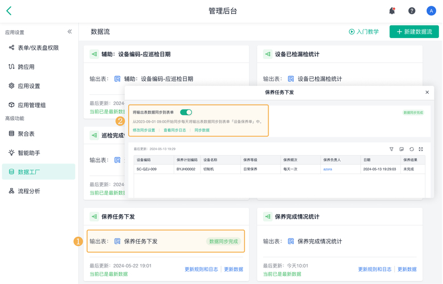Click 更新规则和日志 in 保养完成情况统计 card
The image size is (443, 284).
[375, 269]
